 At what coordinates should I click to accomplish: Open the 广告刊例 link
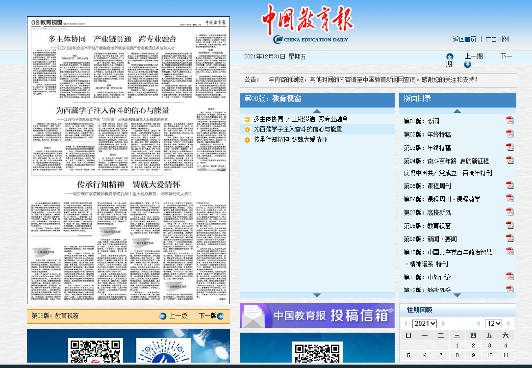497,39
